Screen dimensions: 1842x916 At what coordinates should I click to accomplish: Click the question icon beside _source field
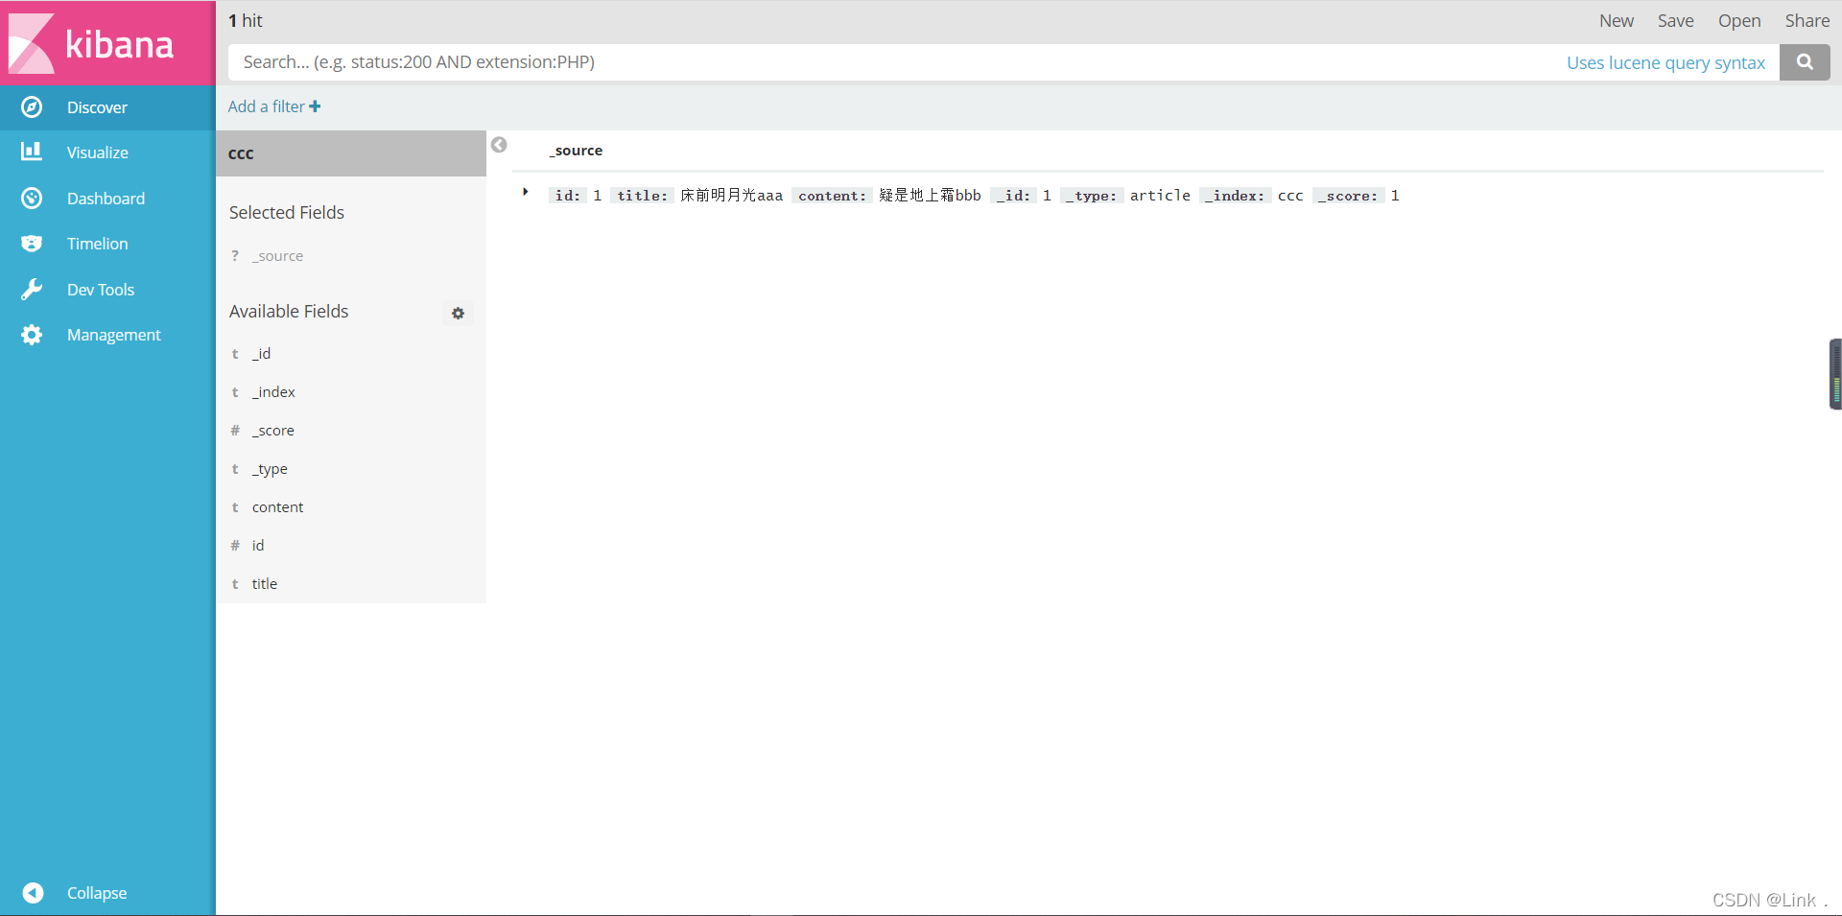pos(235,256)
